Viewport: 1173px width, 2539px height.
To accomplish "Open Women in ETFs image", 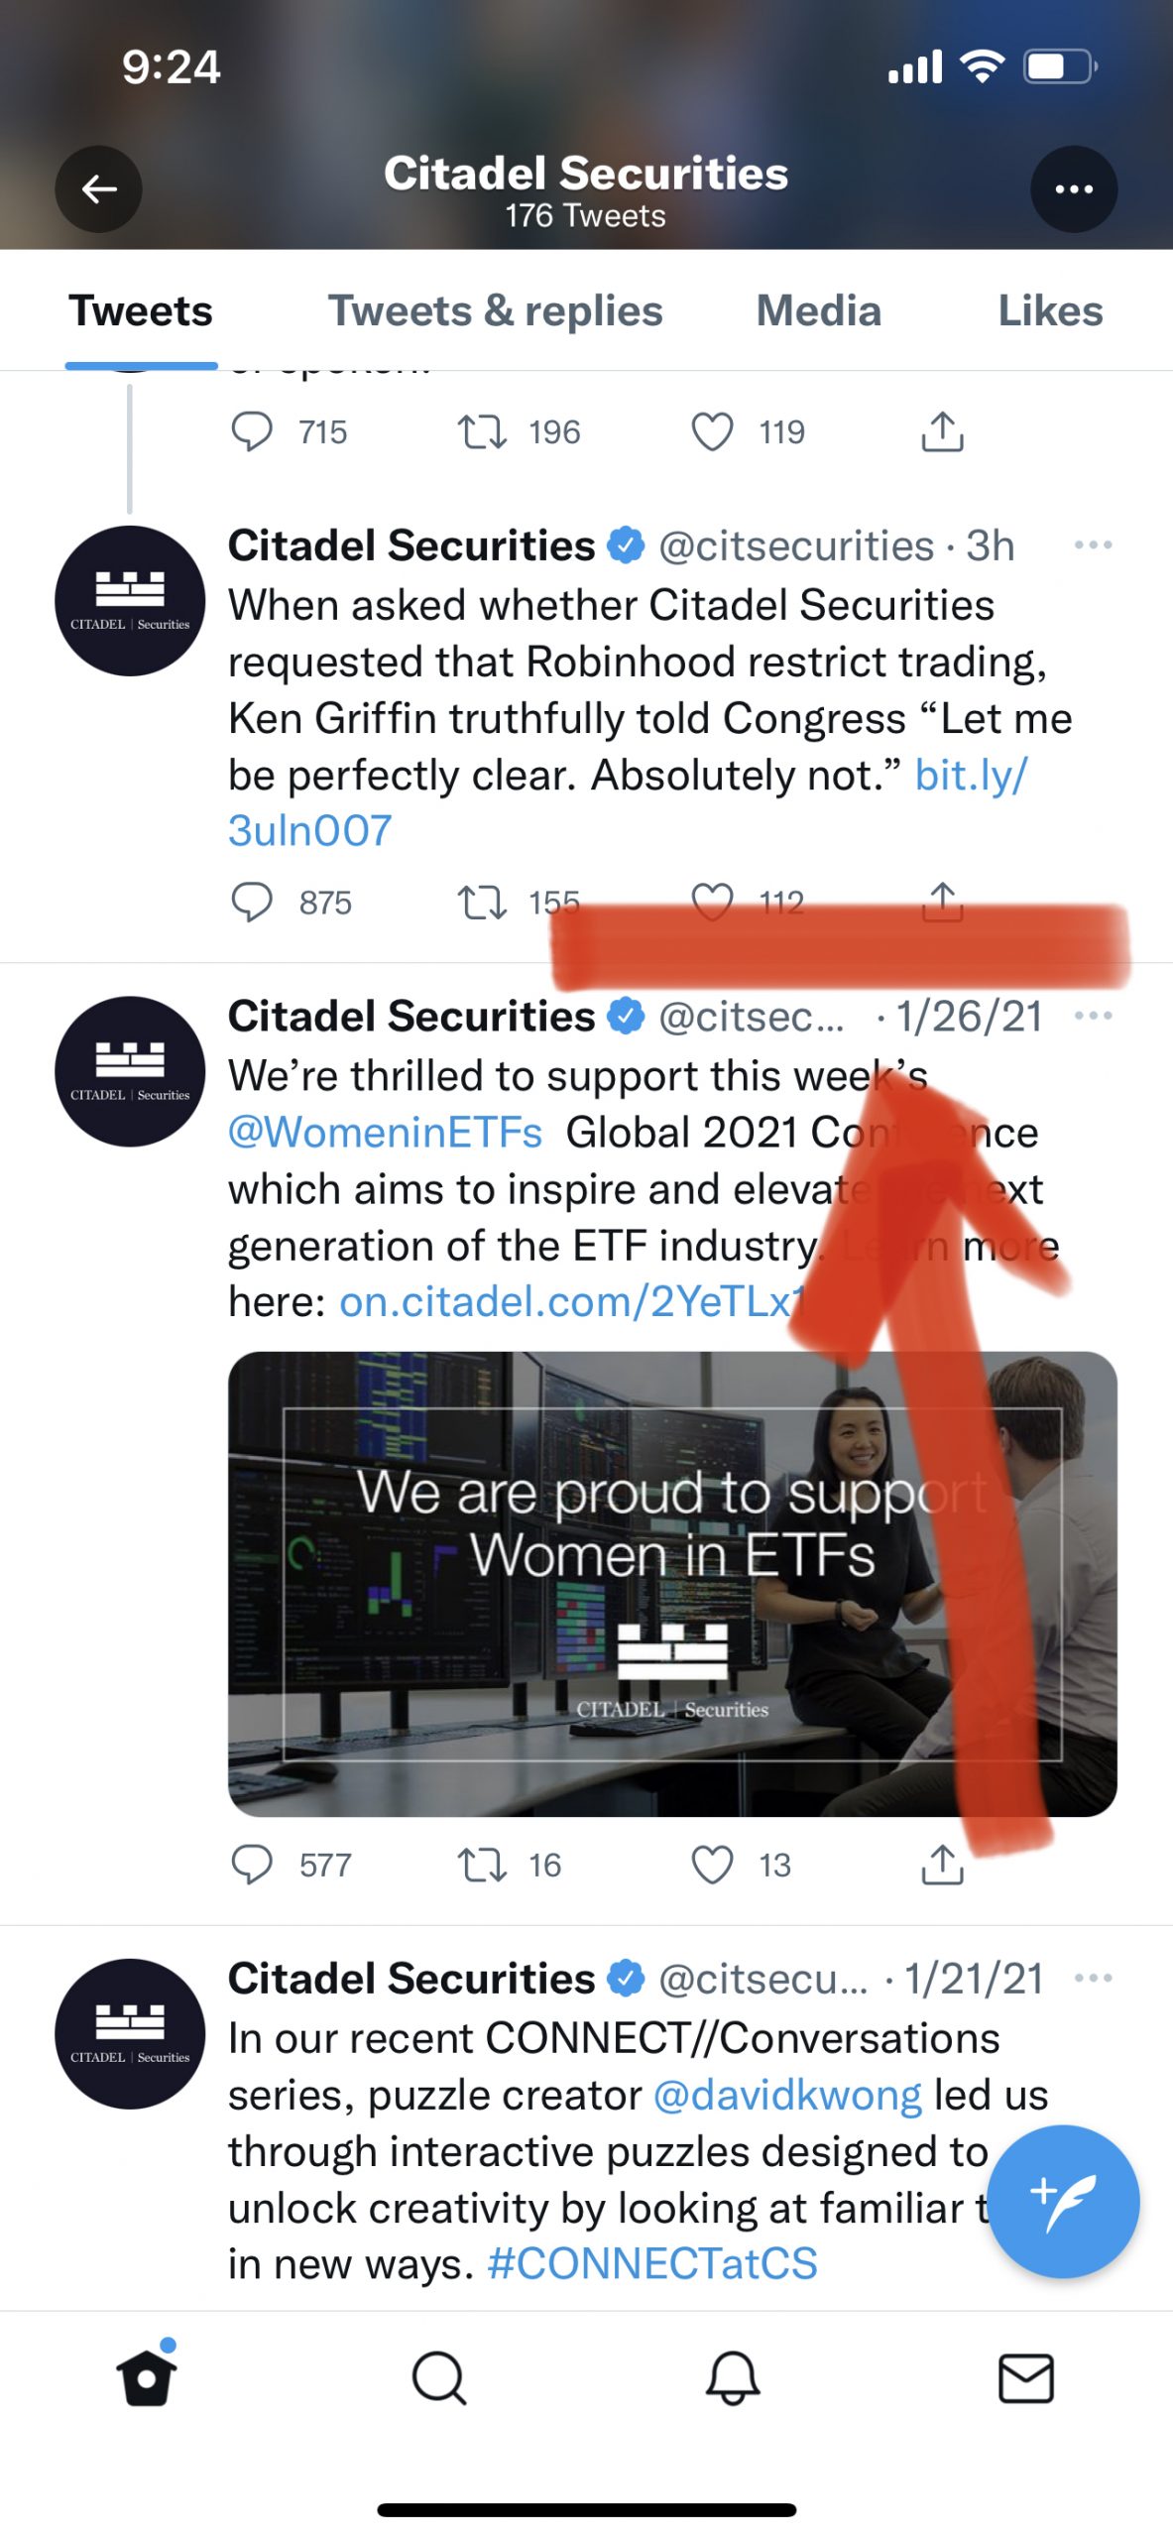I will pyautogui.click(x=672, y=1583).
